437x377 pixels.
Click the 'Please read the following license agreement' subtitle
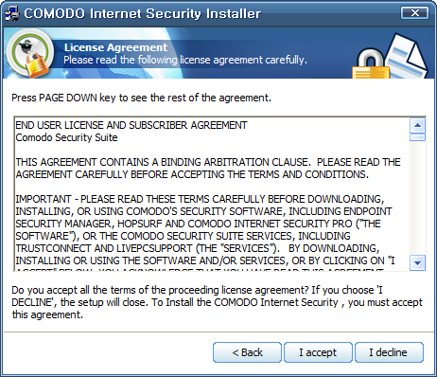[185, 60]
